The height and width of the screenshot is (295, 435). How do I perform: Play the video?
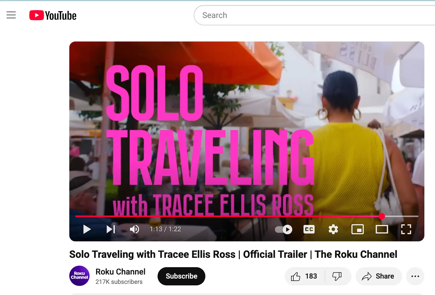[87, 229]
